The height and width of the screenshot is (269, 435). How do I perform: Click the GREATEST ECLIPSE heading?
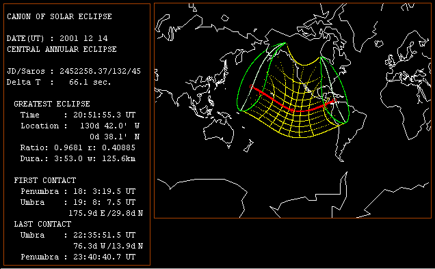(x=52, y=104)
